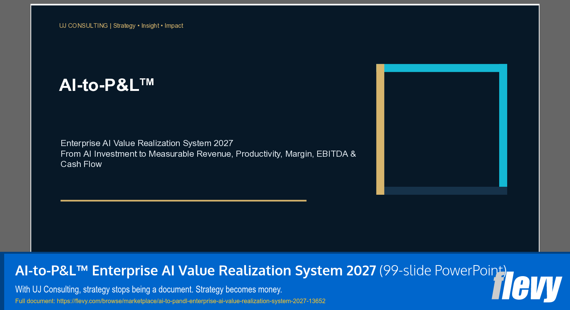Click the slide title 'AI-to-P&L™'
The image size is (570, 310).
click(107, 85)
